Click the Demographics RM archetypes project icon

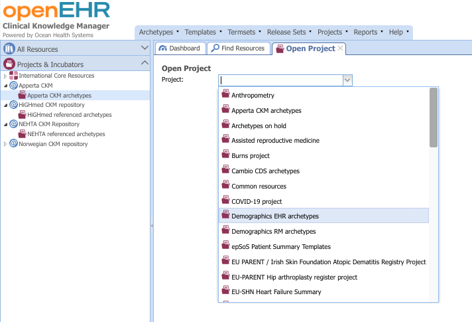pyautogui.click(x=226, y=230)
